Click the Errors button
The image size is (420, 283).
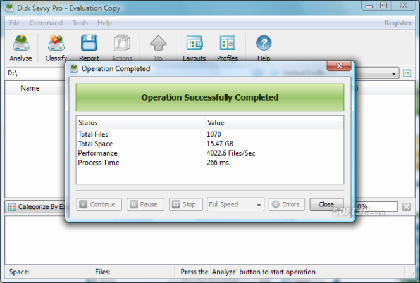click(x=287, y=204)
